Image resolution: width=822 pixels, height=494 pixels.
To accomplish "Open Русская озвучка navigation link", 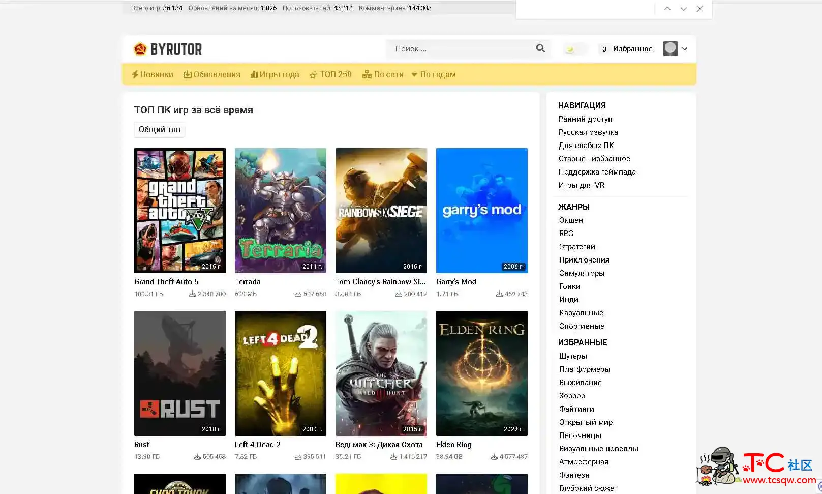I will pos(588,132).
